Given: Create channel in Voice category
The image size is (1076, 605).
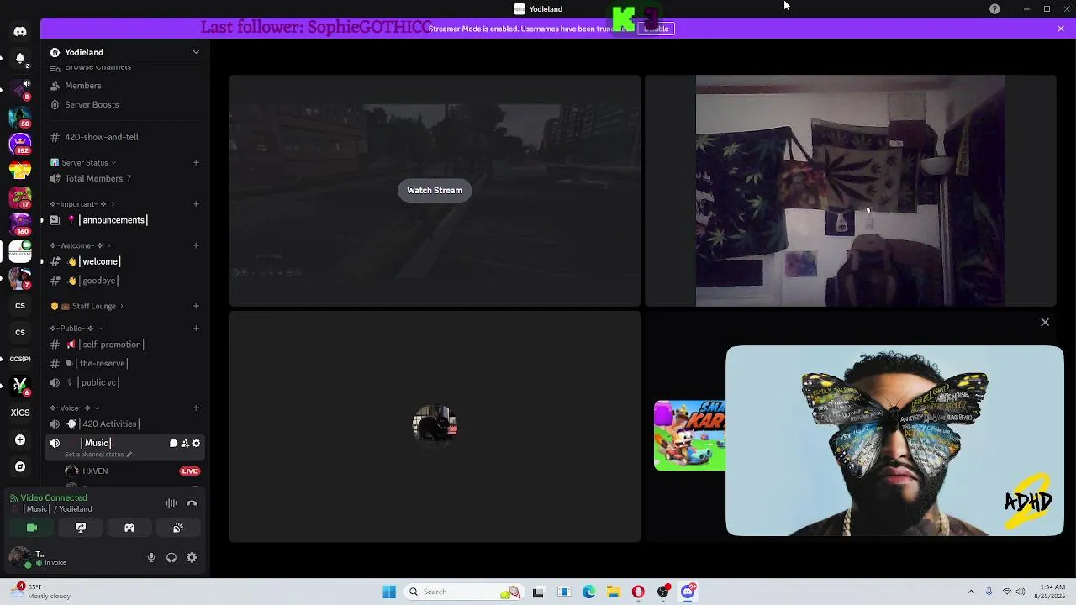Looking at the screenshot, I should 196,408.
